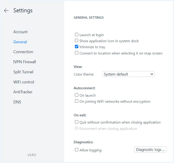The height and width of the screenshot is (163, 174).
Task: Go to IVPN Firewall settings
Action: (x=24, y=62)
